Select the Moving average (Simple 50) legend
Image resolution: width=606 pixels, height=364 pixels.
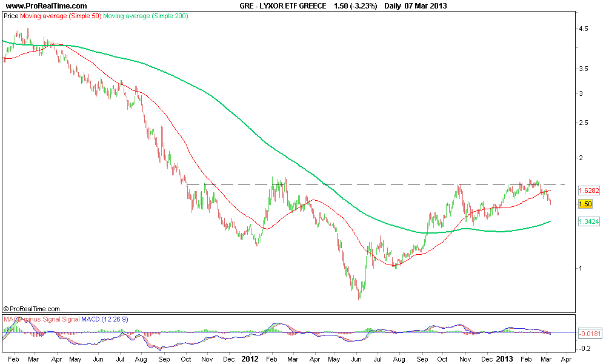(x=61, y=16)
